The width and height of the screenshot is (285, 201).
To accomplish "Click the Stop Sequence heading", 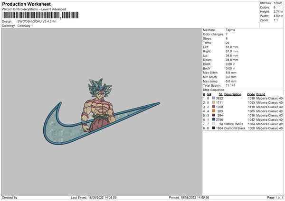I will click(x=214, y=90).
